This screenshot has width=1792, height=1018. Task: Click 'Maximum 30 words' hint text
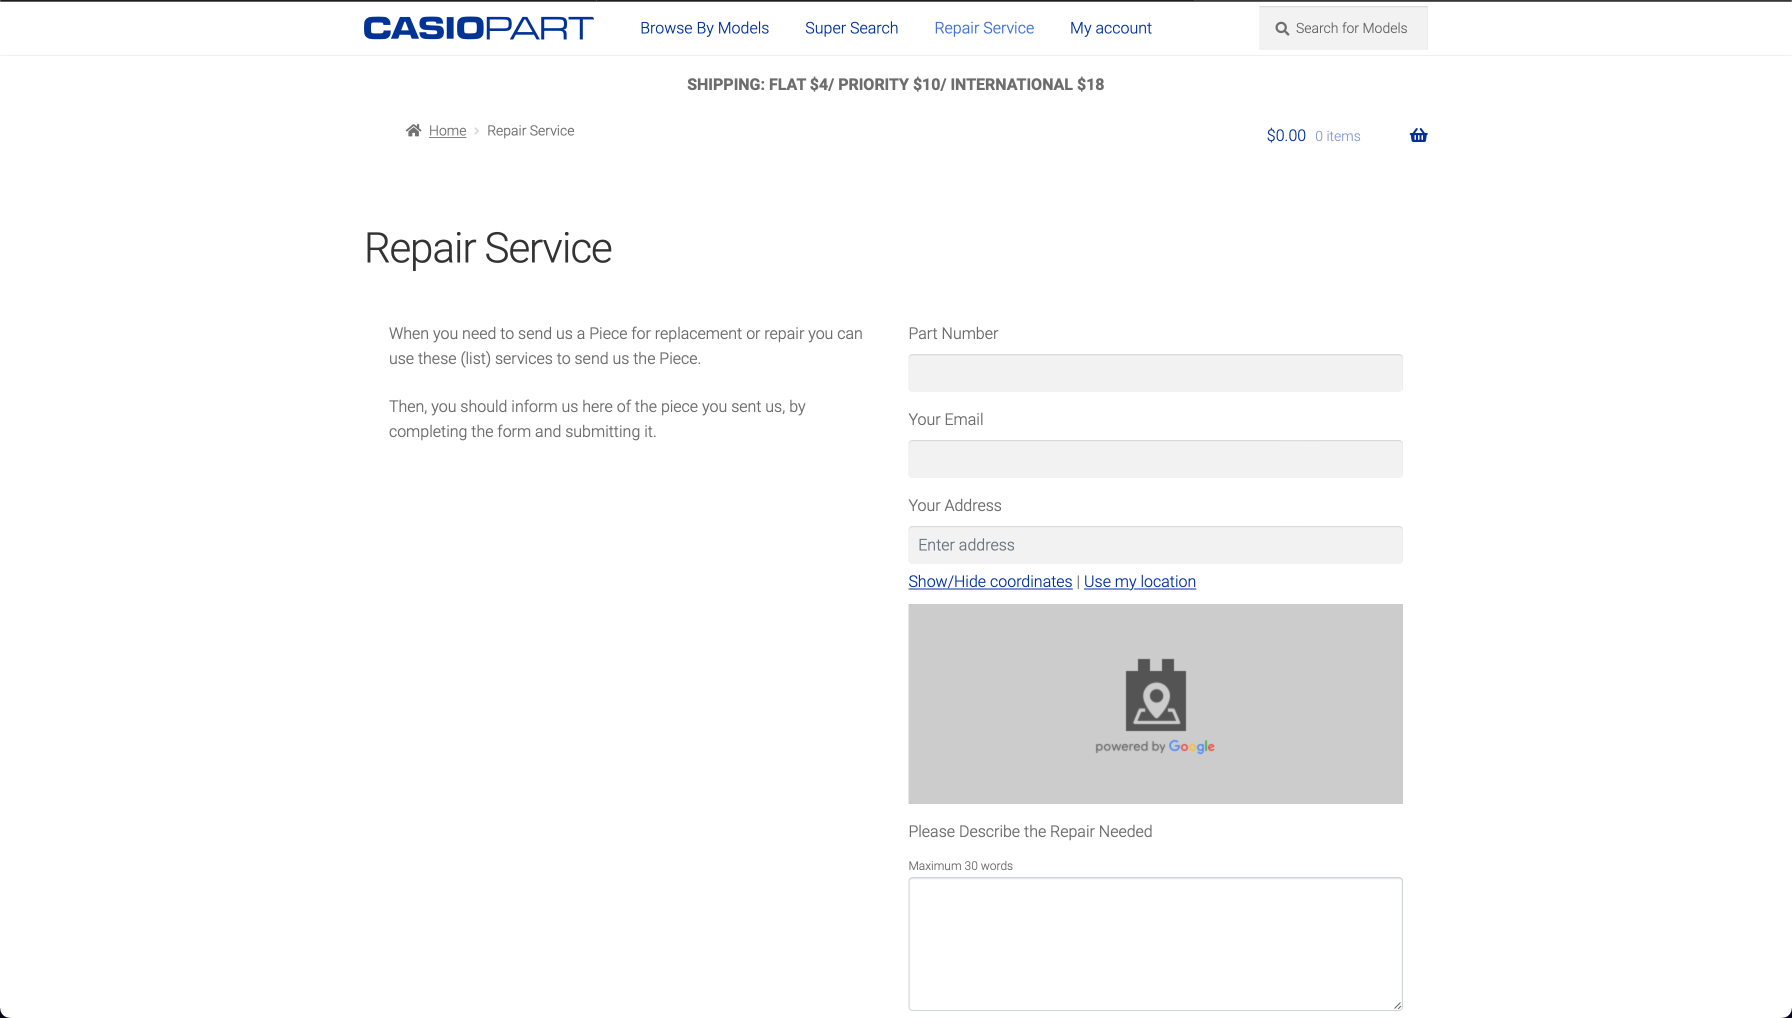(960, 865)
